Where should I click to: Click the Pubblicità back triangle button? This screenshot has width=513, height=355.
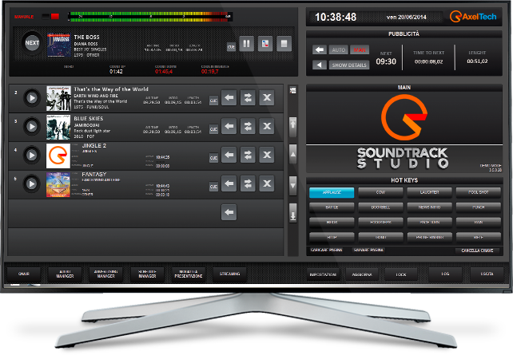pos(320,65)
